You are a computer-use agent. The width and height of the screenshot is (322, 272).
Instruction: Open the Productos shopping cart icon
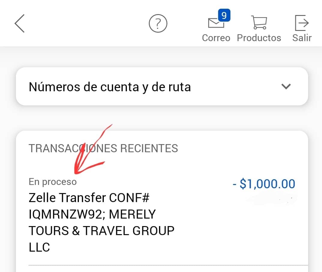coord(259,23)
